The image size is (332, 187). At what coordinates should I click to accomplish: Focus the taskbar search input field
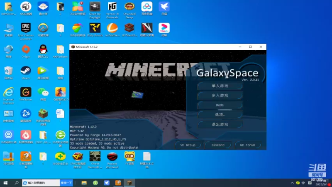click(41, 183)
